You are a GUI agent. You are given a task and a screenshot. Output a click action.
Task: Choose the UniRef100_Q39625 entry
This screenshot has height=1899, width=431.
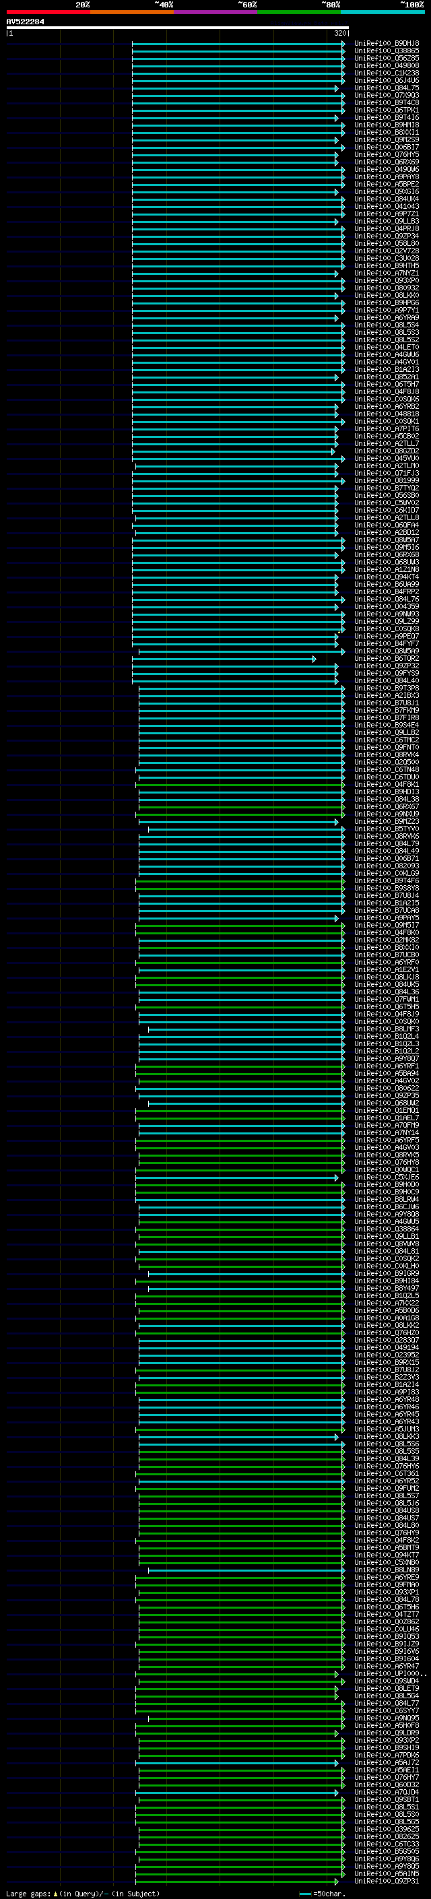click(x=387, y=1830)
